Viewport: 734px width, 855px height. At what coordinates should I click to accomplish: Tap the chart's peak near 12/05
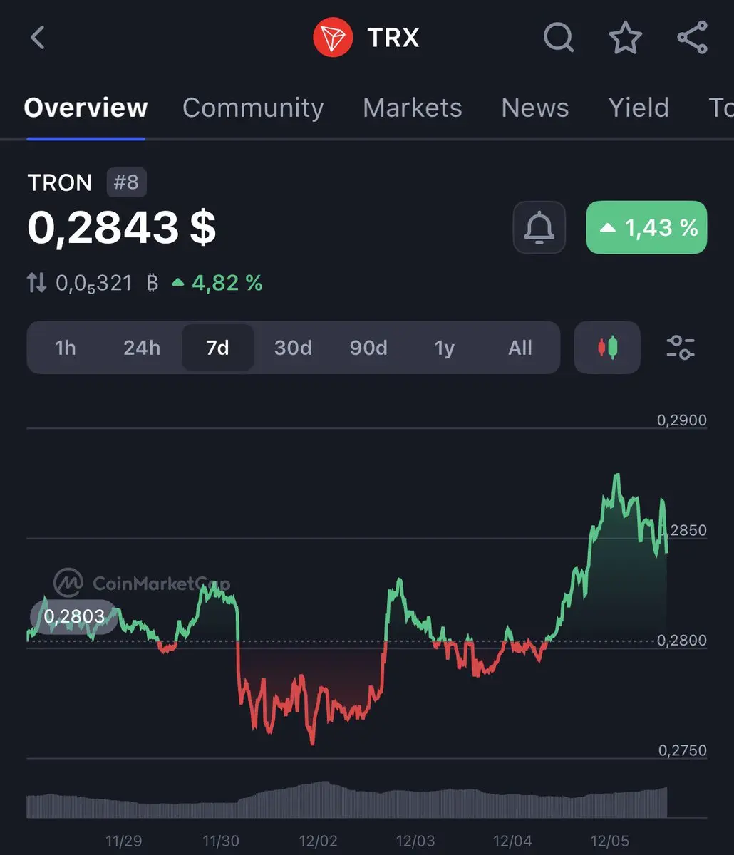[x=616, y=476]
